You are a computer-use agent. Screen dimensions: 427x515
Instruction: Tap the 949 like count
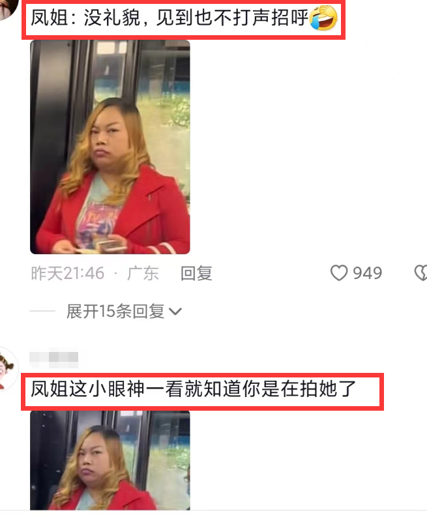(367, 273)
